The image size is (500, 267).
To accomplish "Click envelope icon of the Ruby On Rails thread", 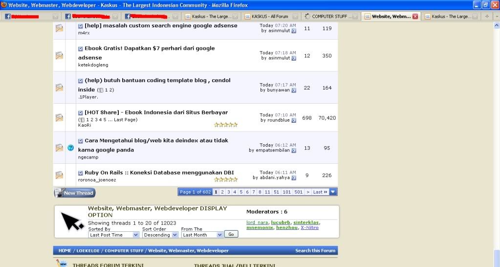I will point(59,175).
